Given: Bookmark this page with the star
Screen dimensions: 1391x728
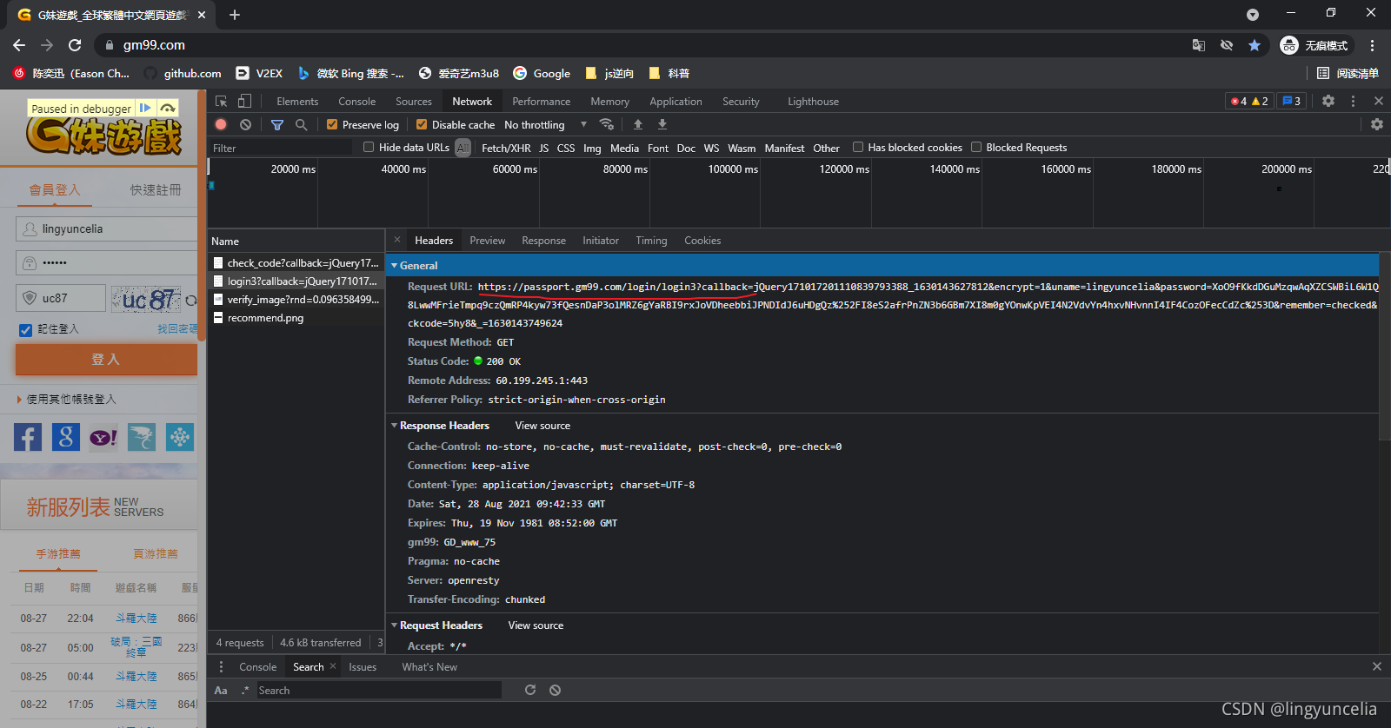Looking at the screenshot, I should [1255, 45].
